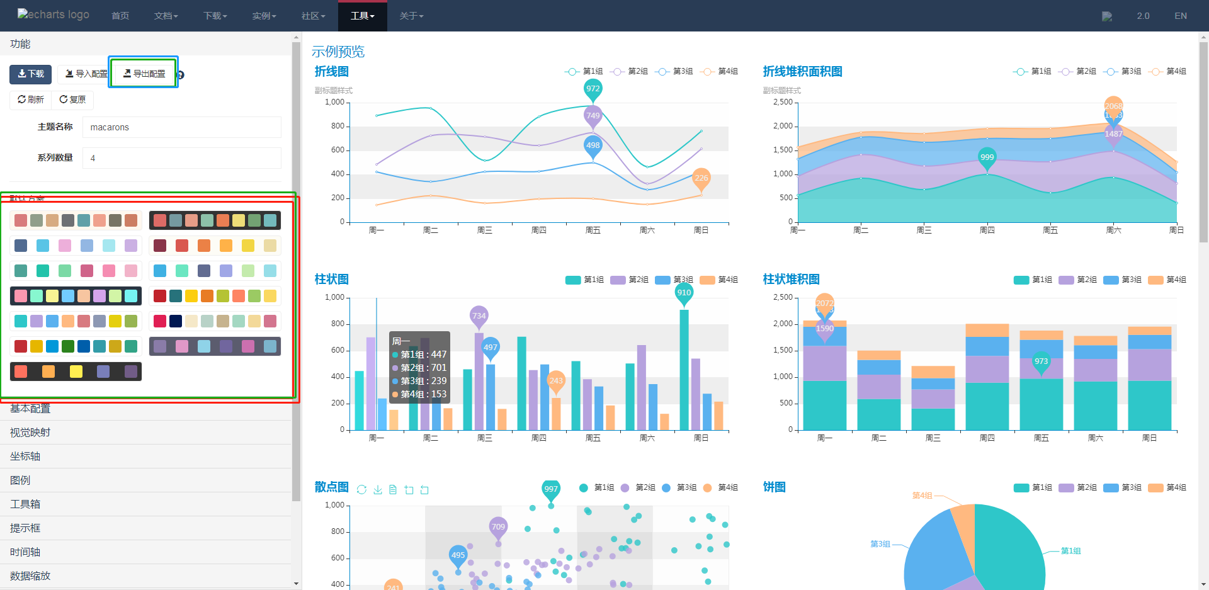Open the 工具 dropdown in the navbar
Image resolution: width=1209 pixels, height=590 pixels.
coord(363,16)
